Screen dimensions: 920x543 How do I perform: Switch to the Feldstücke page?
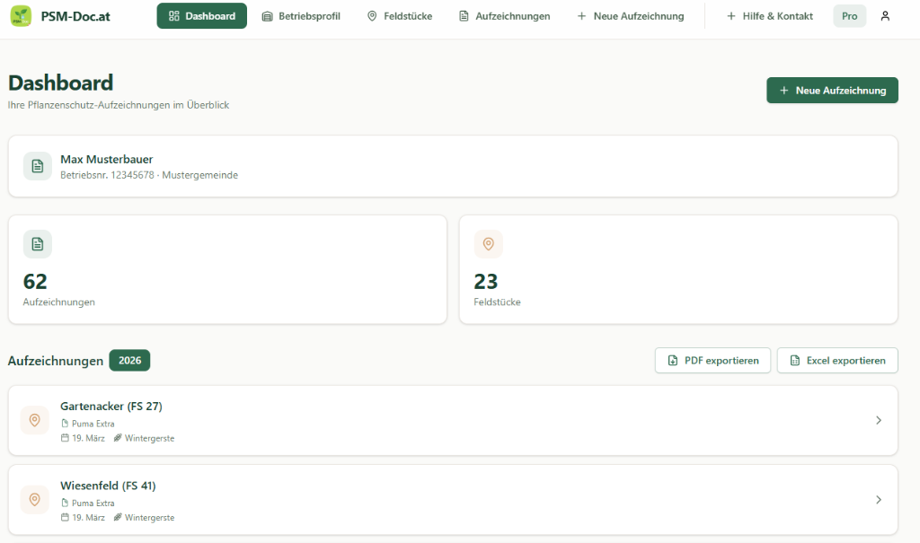click(400, 16)
